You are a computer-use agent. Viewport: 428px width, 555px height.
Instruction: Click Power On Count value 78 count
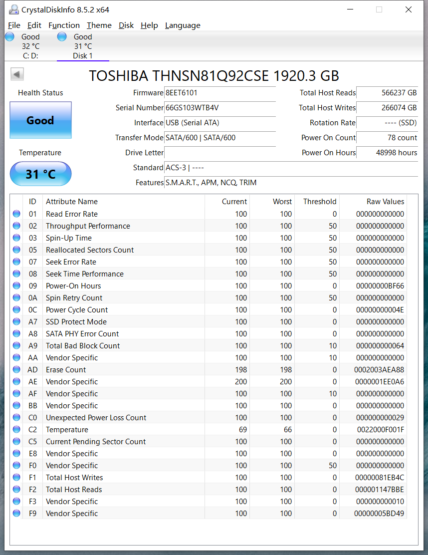[387, 138]
